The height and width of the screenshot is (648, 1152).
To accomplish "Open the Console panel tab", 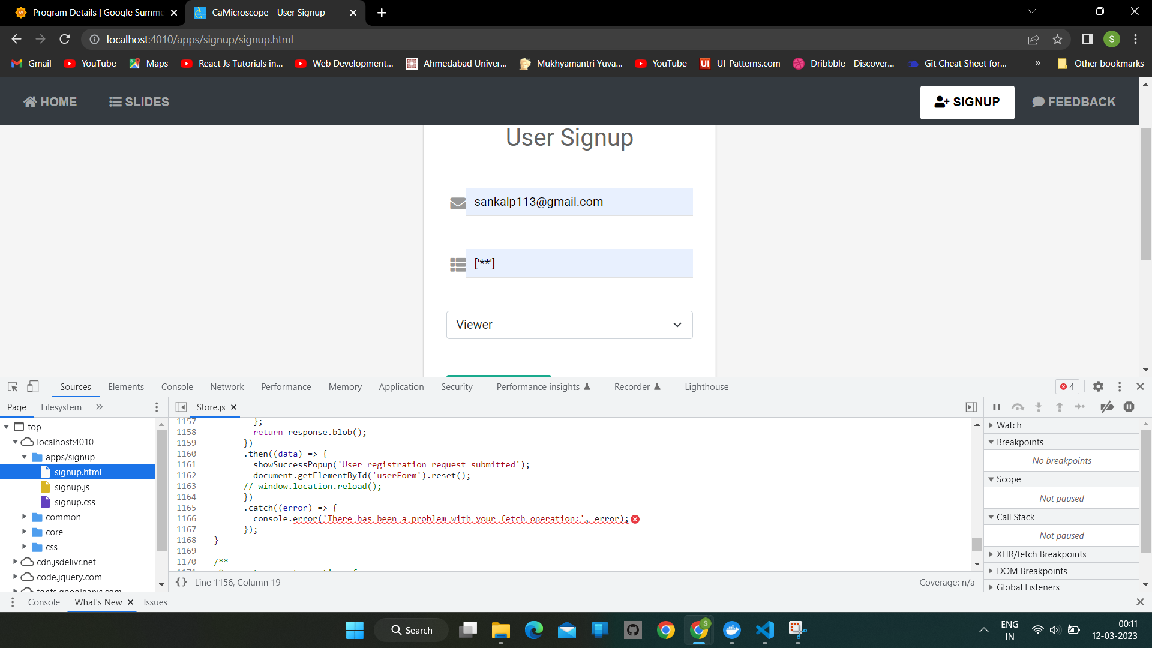I will click(x=177, y=387).
